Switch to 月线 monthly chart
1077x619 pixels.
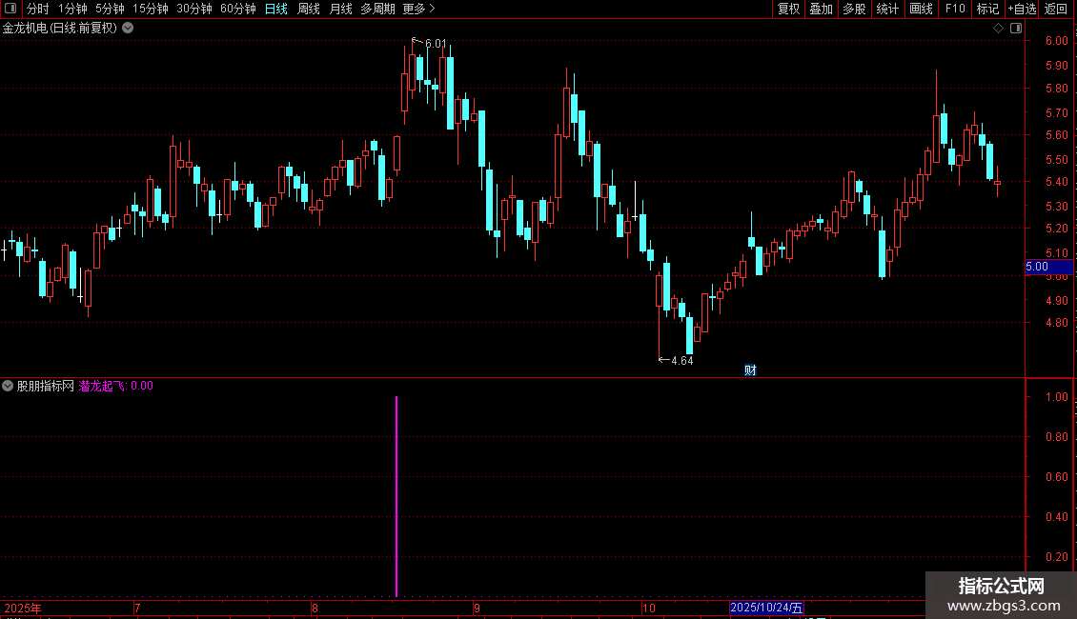pos(340,9)
